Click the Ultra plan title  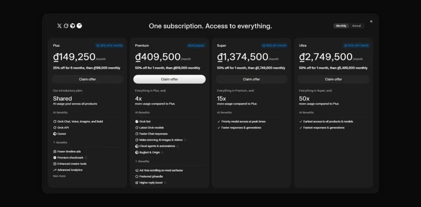click(303, 46)
